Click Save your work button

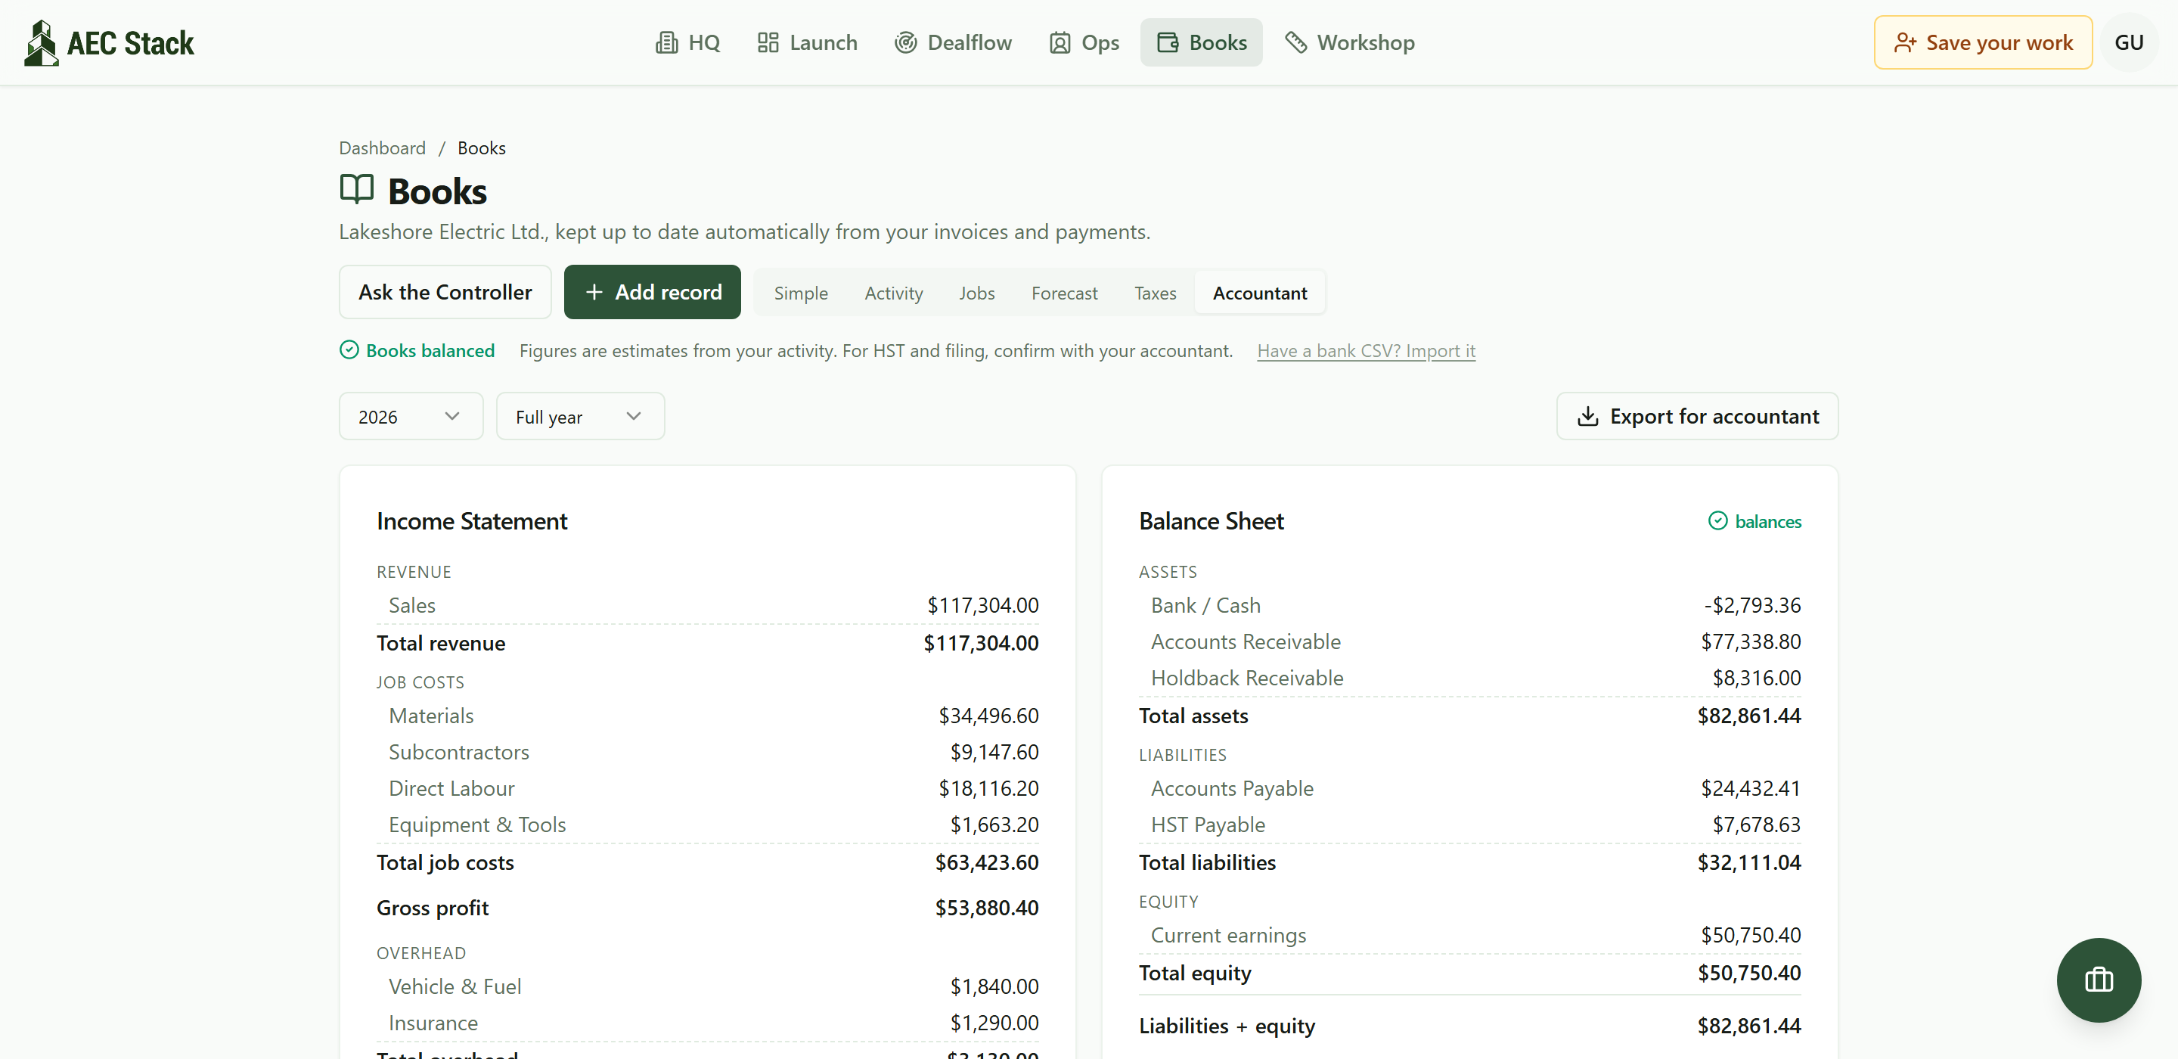(1983, 42)
